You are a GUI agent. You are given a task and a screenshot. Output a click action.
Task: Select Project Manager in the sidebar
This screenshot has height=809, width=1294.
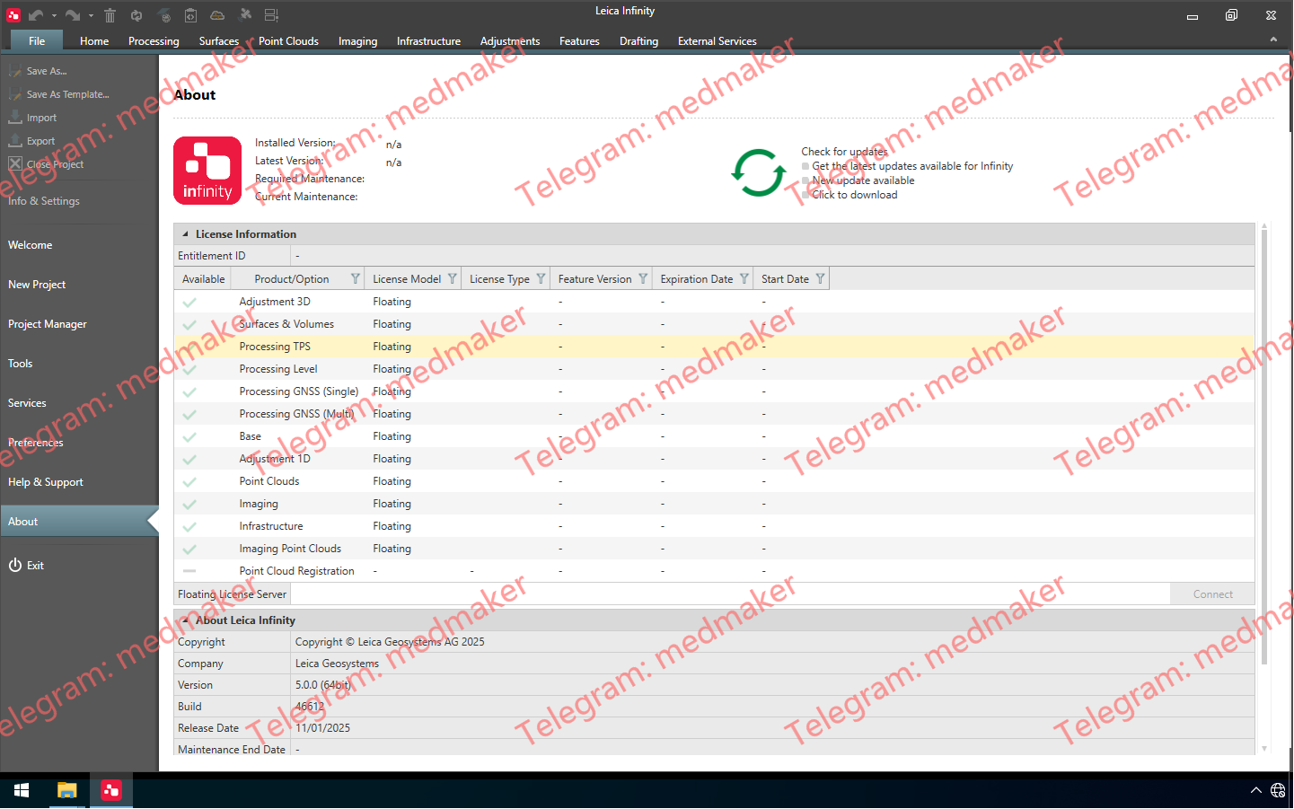[x=47, y=324]
